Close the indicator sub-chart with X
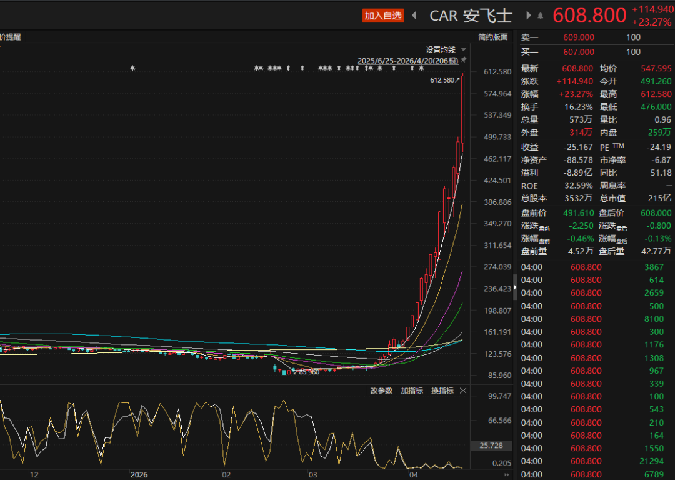The height and width of the screenshot is (480, 675). pos(463,391)
